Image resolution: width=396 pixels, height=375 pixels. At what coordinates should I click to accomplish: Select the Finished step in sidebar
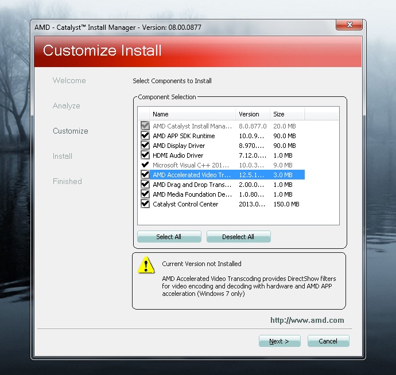(67, 181)
